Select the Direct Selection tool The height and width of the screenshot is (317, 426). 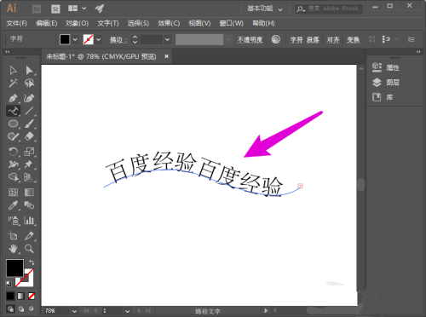click(29, 70)
